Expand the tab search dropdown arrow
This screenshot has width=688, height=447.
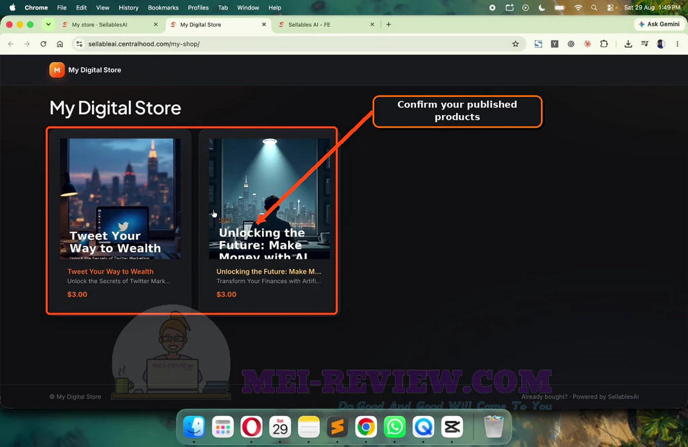click(48, 25)
